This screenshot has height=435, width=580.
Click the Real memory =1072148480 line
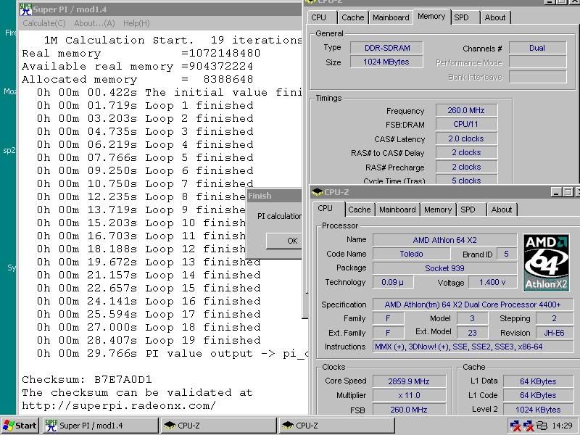point(141,53)
